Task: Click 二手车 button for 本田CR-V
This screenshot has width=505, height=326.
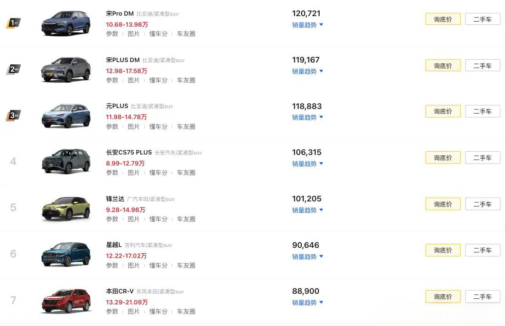Action: tap(482, 297)
